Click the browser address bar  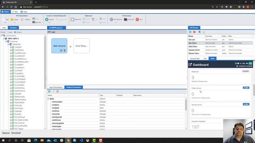pyautogui.click(x=114, y=7)
